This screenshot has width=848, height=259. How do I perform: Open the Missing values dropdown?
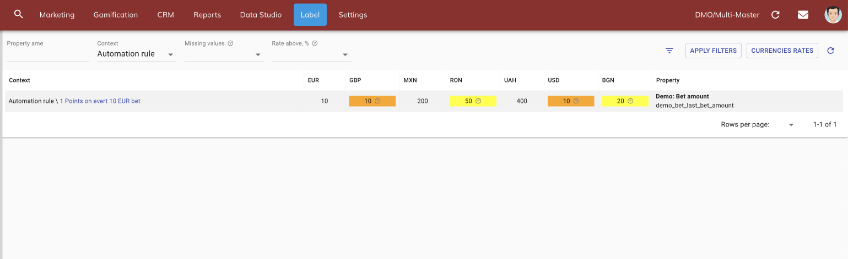point(257,54)
